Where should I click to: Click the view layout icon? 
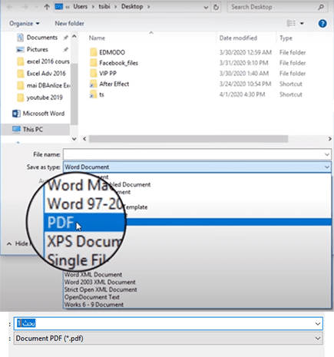pos(291,24)
